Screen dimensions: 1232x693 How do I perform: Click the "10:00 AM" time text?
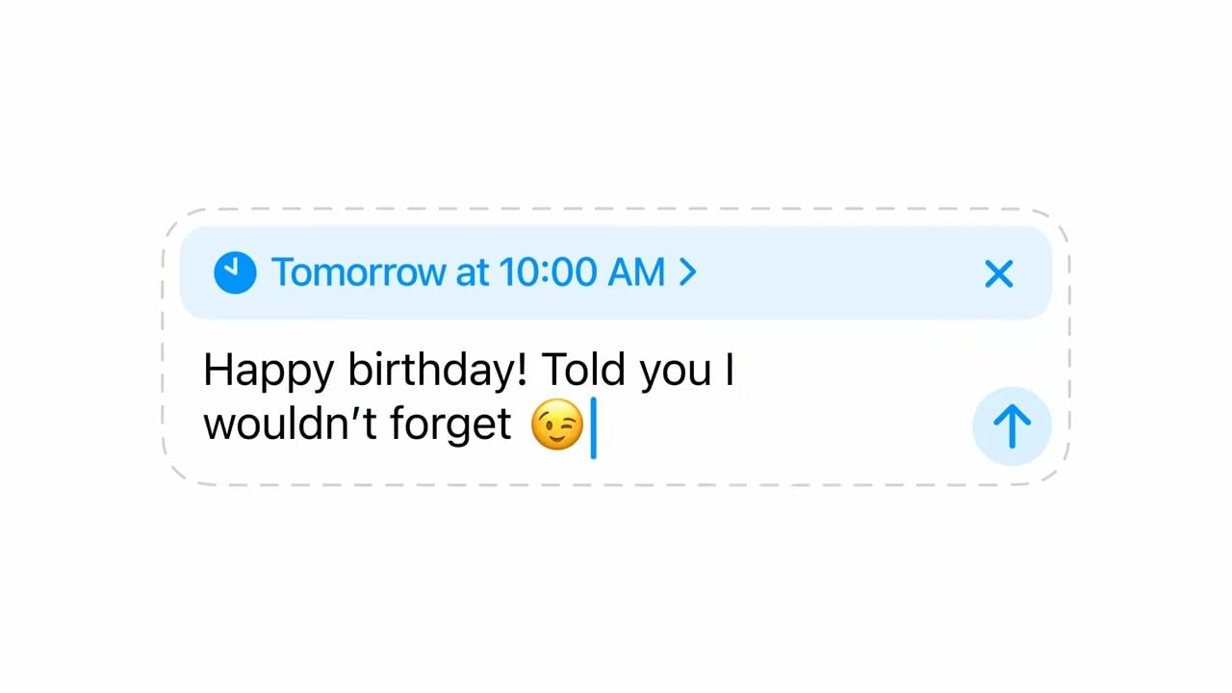coord(580,272)
